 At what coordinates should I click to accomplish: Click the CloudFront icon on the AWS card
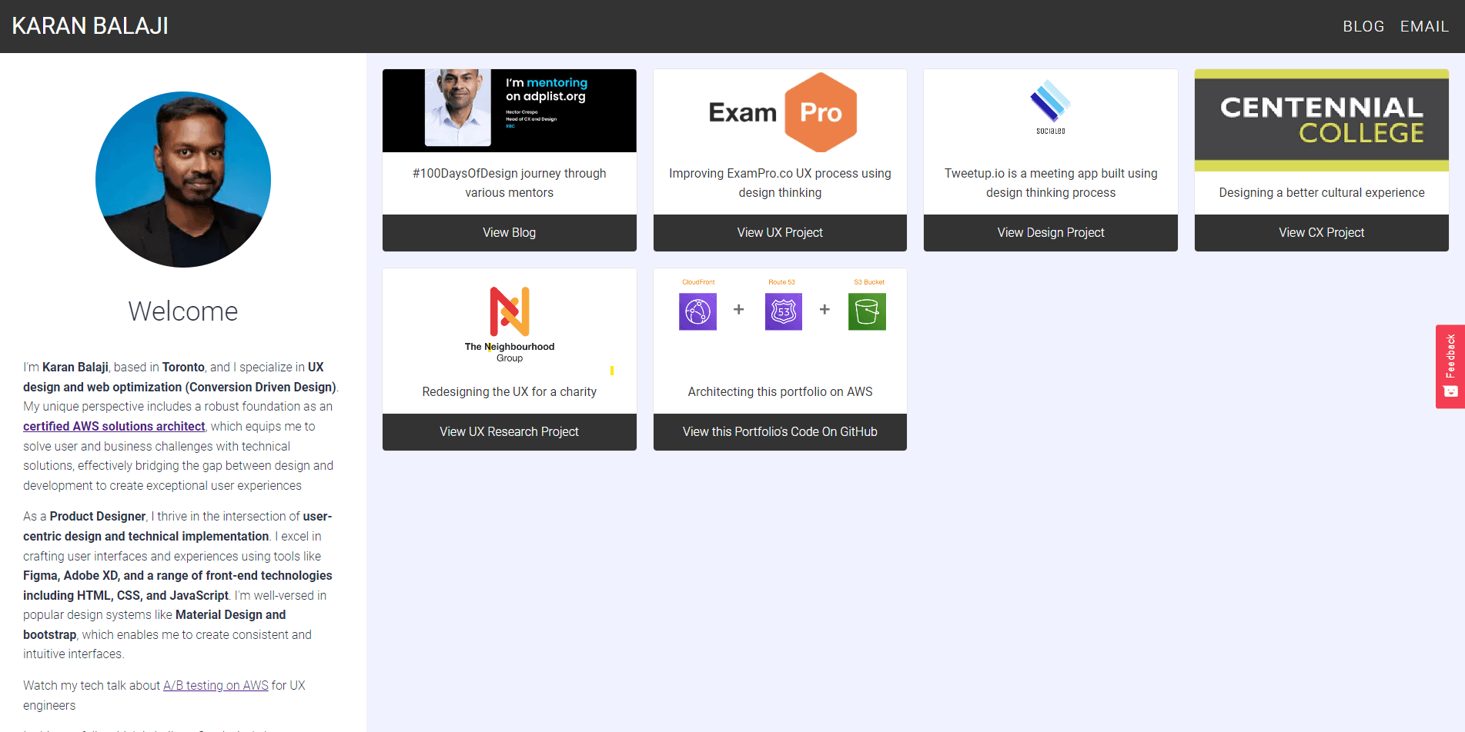[x=697, y=311]
